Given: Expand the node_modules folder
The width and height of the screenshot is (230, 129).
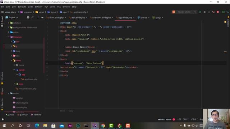Looking at the screenshot, I should [9, 28].
